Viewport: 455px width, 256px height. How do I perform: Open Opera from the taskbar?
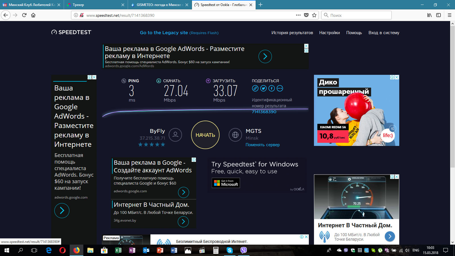coord(63,250)
